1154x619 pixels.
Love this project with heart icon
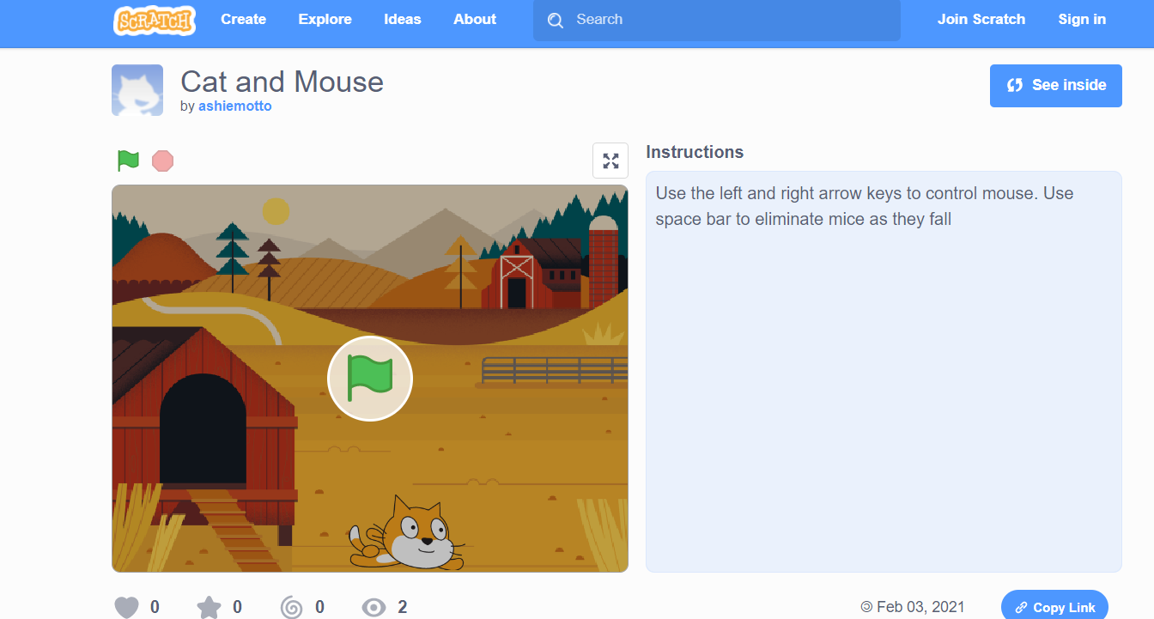[x=126, y=607]
